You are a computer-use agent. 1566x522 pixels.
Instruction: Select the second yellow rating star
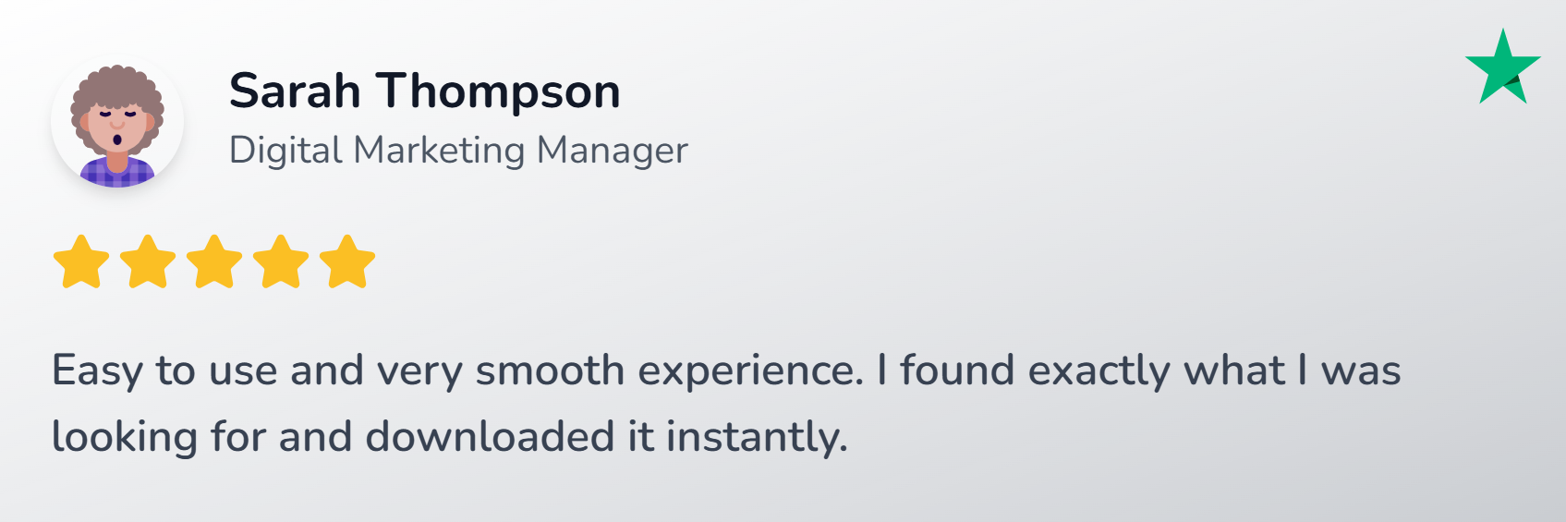click(148, 261)
